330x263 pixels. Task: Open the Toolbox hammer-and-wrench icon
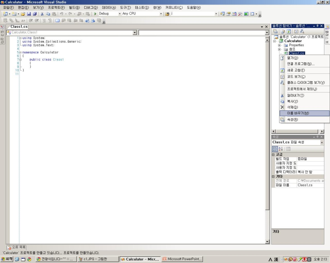(240, 14)
